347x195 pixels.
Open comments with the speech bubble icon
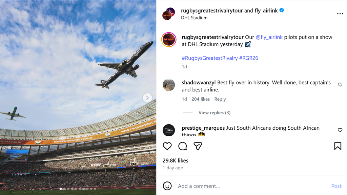183,146
